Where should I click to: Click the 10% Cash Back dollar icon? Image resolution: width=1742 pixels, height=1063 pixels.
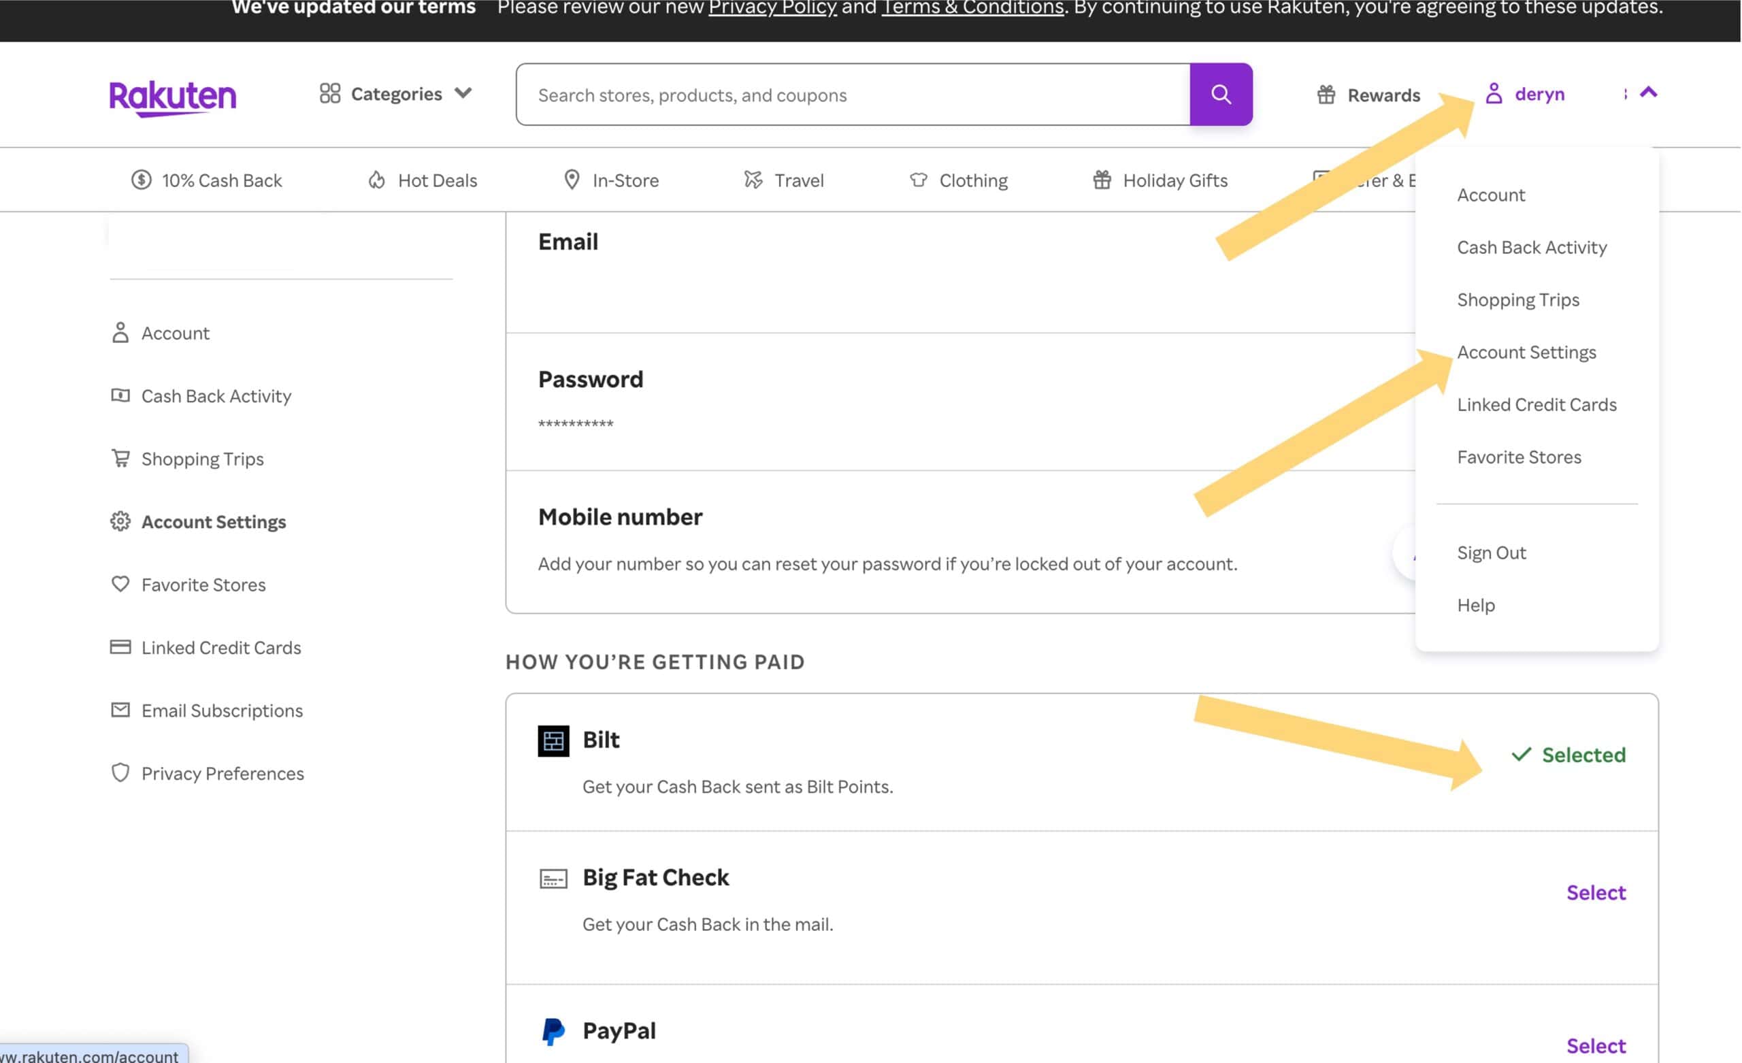(x=142, y=180)
